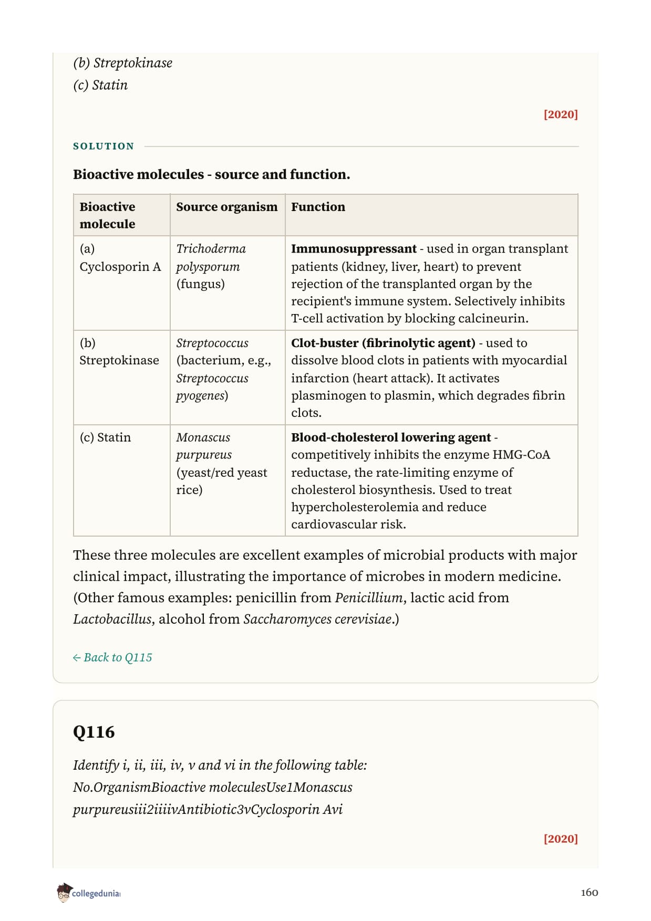Viewport: 651px width, 921px height.
Task: Click Monascus purpureus source cell
Action: tap(228, 480)
